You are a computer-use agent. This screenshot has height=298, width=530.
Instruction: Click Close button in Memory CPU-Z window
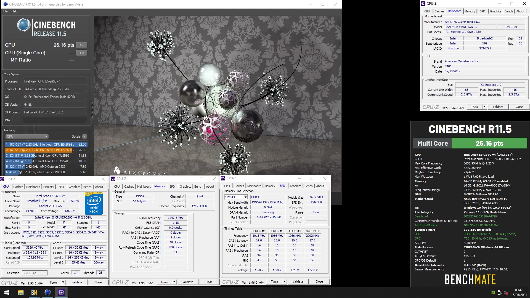209,282
